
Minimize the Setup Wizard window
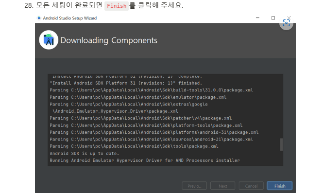click(x=257, y=18)
